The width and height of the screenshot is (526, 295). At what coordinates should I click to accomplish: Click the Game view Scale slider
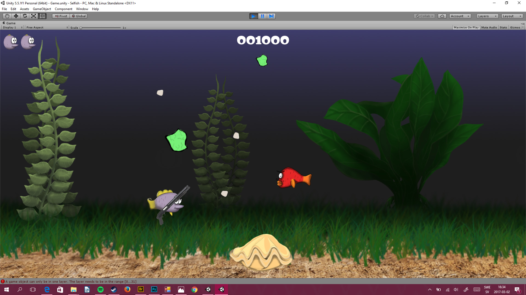[101, 28]
